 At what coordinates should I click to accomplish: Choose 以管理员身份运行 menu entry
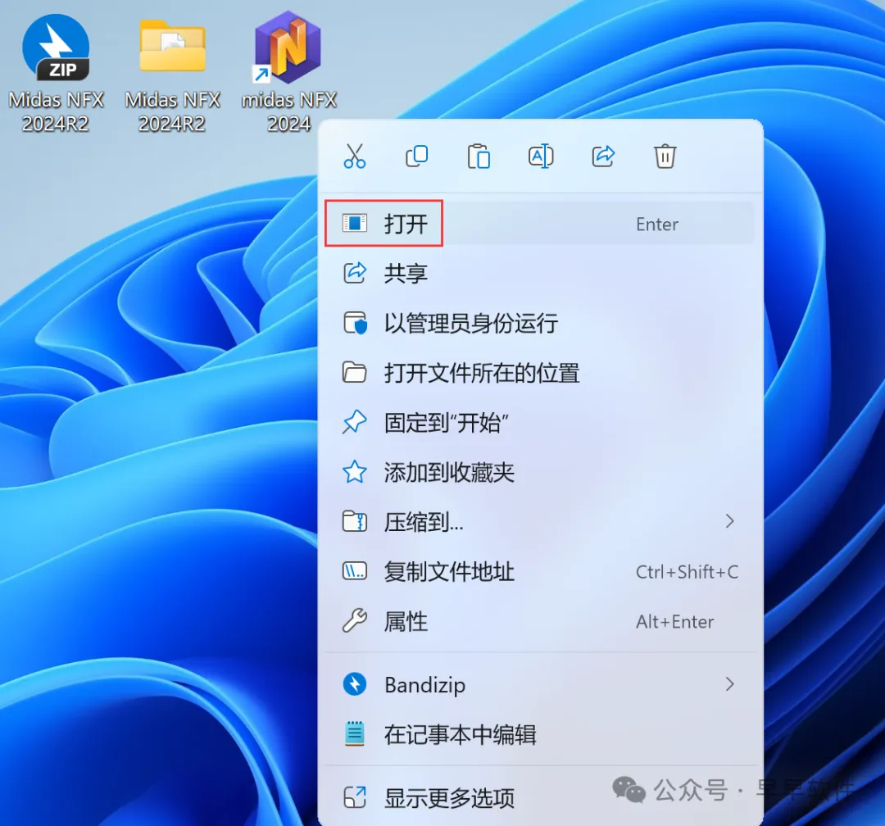[x=539, y=323]
